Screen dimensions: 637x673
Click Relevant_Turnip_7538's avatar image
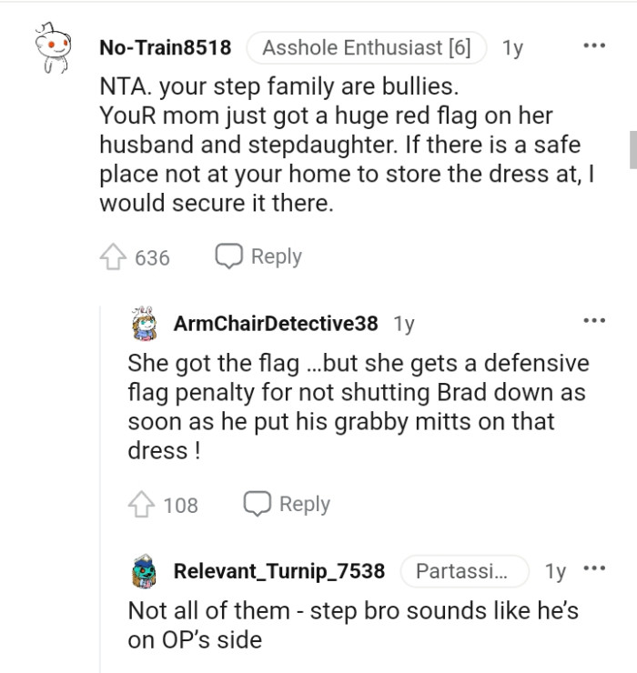coord(145,570)
